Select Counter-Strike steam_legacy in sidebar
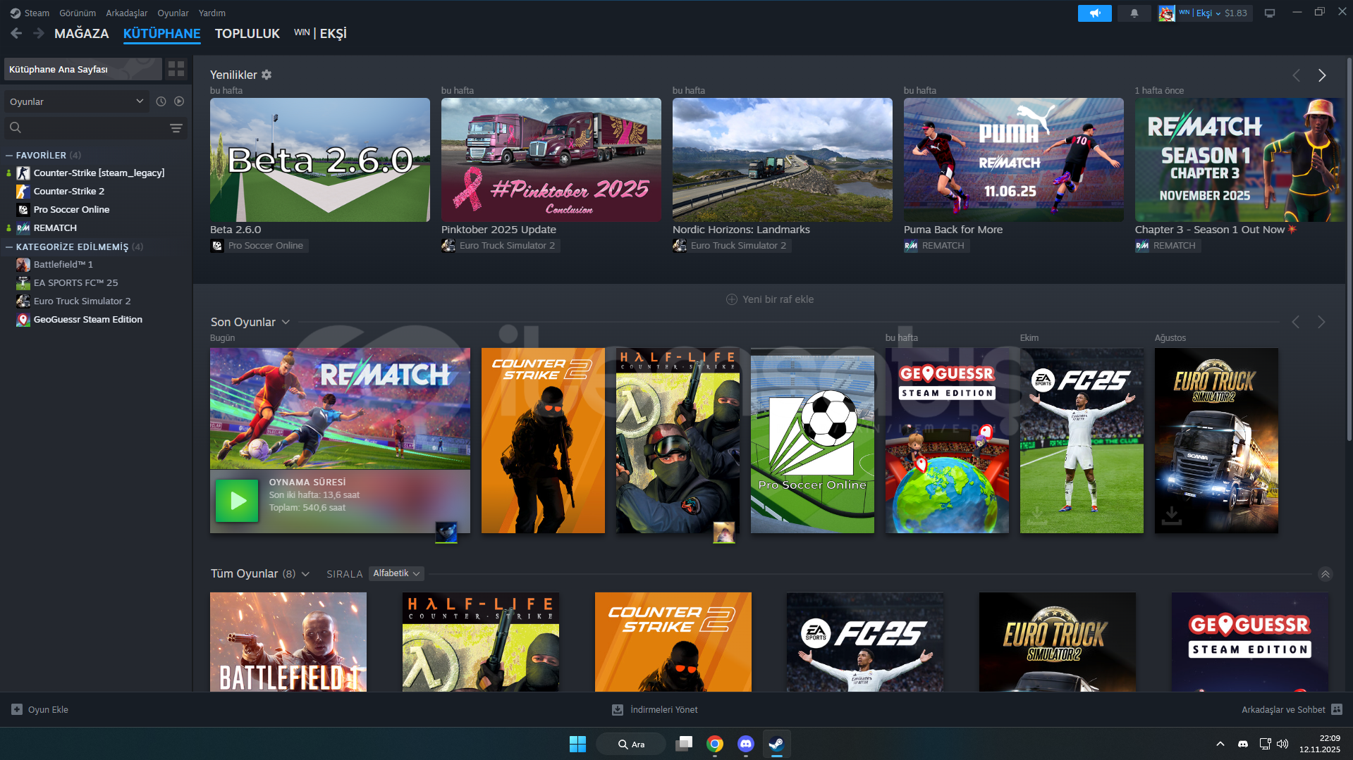 [x=99, y=173]
